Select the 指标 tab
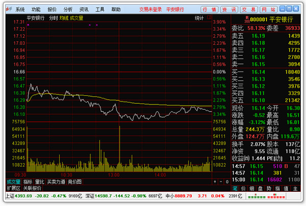The image size is (306, 206). coord(28,182)
